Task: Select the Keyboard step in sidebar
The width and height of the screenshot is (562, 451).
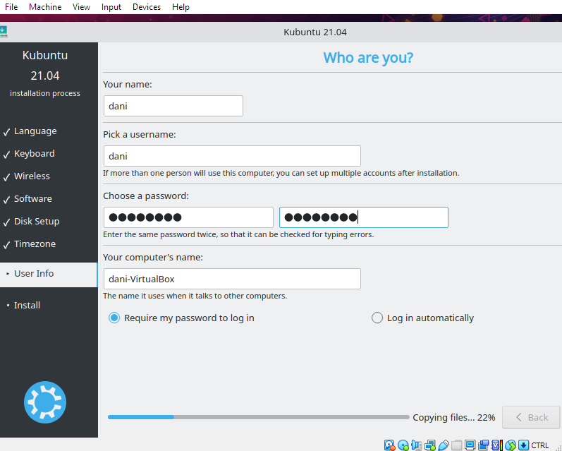Action: coord(35,154)
